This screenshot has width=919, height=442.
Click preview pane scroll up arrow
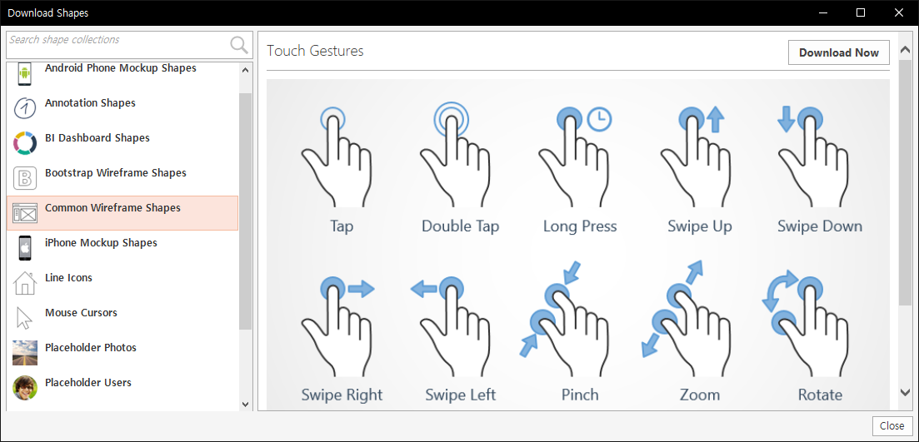[x=905, y=48]
